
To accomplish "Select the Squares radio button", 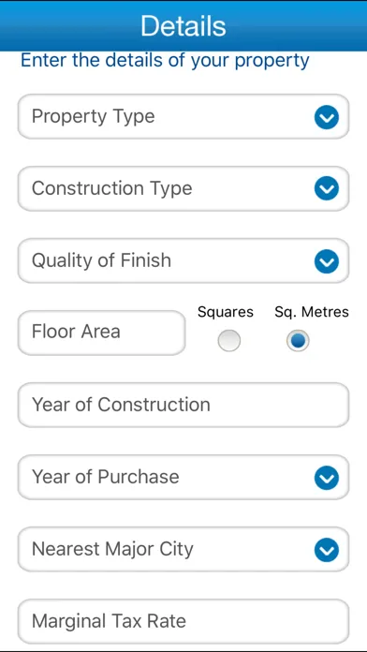I will pos(229,341).
